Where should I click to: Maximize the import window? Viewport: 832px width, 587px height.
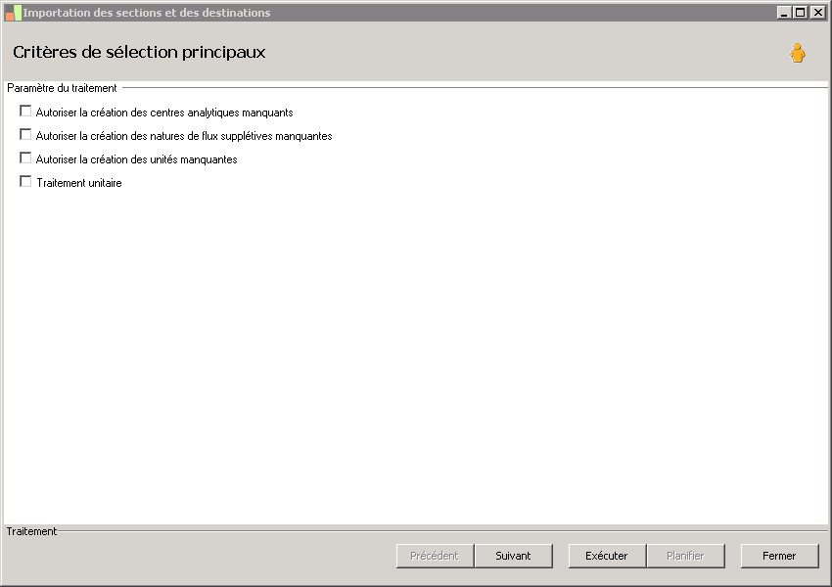pos(801,13)
